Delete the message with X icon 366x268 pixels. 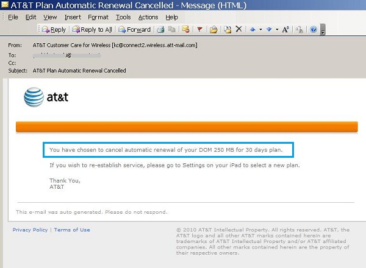click(239, 29)
